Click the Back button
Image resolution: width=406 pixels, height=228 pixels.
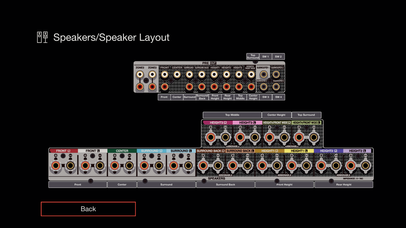(88, 209)
